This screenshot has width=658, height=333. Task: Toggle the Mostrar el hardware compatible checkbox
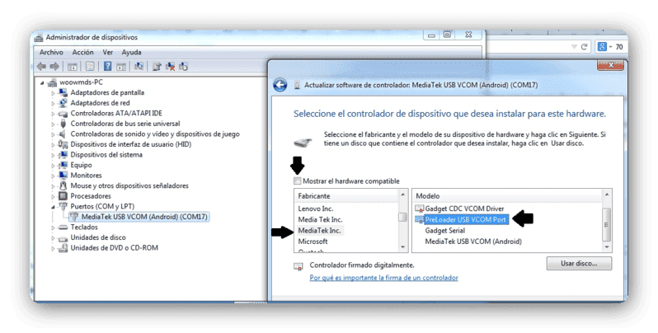[x=297, y=181]
